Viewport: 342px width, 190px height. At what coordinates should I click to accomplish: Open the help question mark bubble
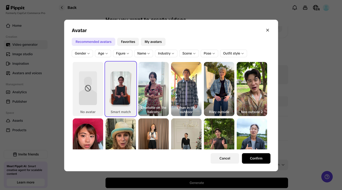pyautogui.click(x=327, y=177)
